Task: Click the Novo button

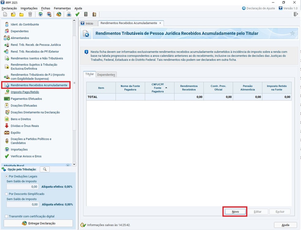Action: [235, 212]
